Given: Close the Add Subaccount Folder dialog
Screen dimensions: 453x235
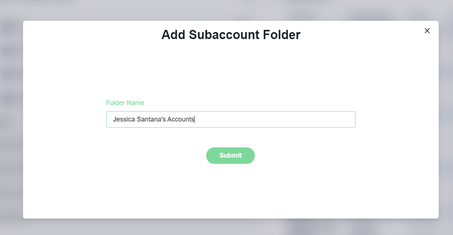Looking at the screenshot, I should [427, 31].
